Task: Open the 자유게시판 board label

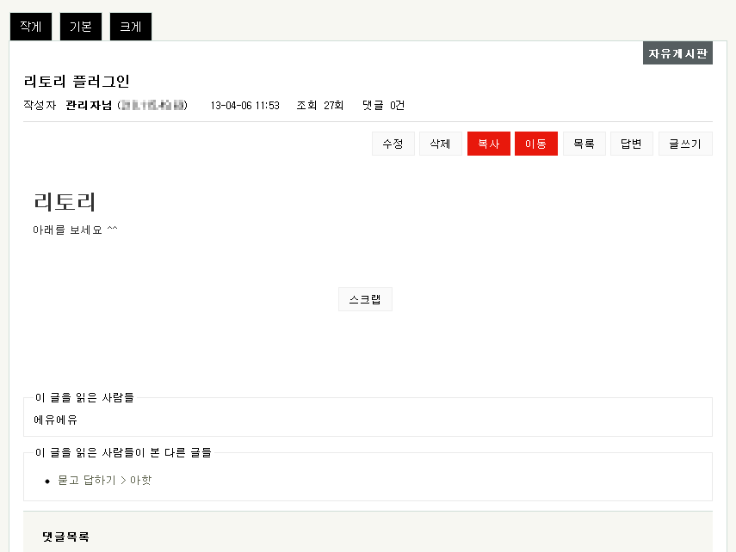Action: 677,53
